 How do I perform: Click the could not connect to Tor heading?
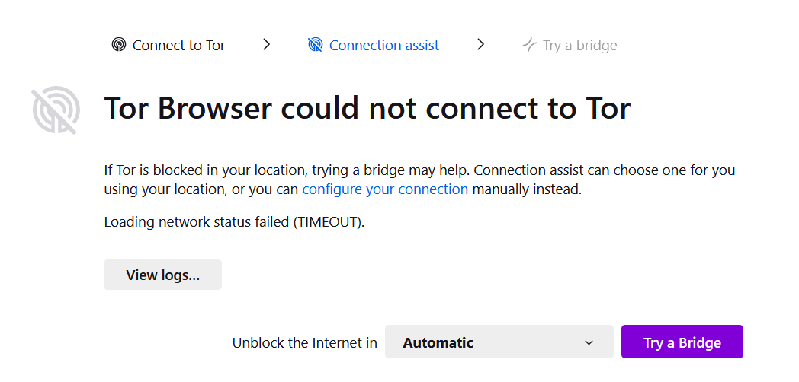click(367, 108)
